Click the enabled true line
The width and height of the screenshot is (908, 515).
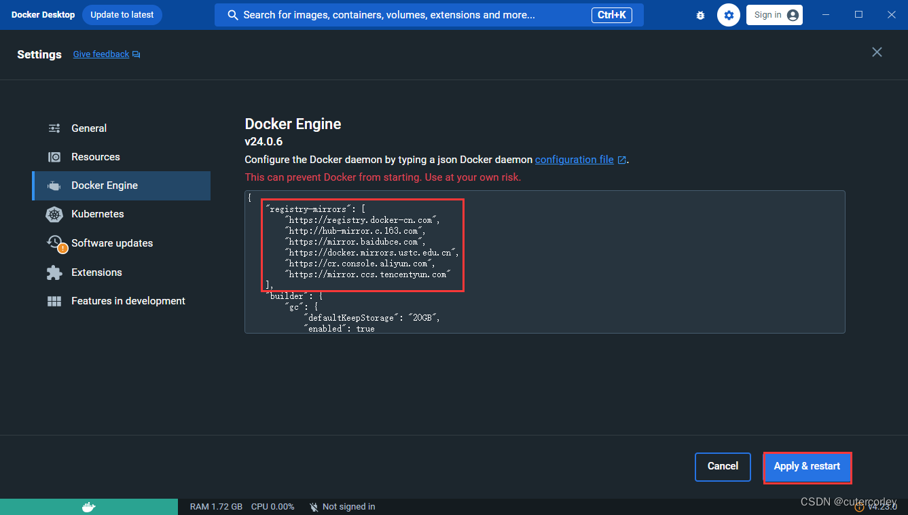click(338, 329)
